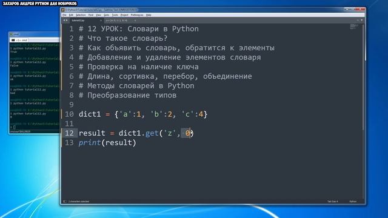Click the get method call on line 12
Viewport: 388px width, 218px height.
[x=152, y=133]
